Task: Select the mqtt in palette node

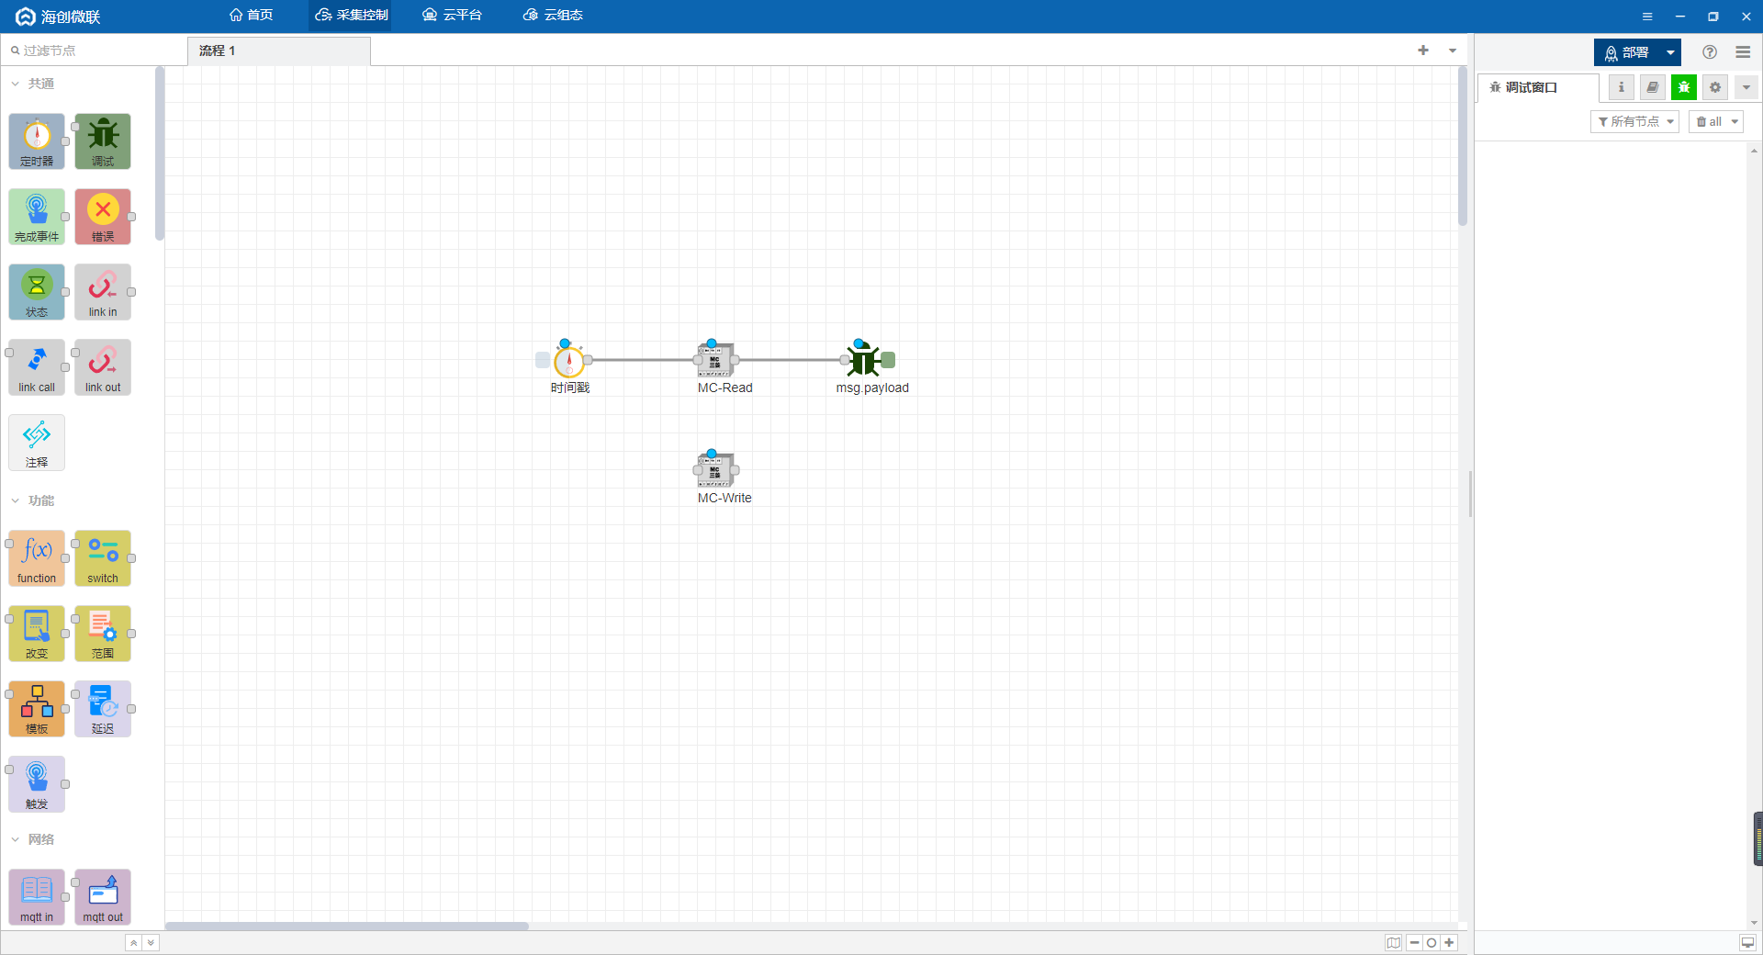Action: (37, 897)
